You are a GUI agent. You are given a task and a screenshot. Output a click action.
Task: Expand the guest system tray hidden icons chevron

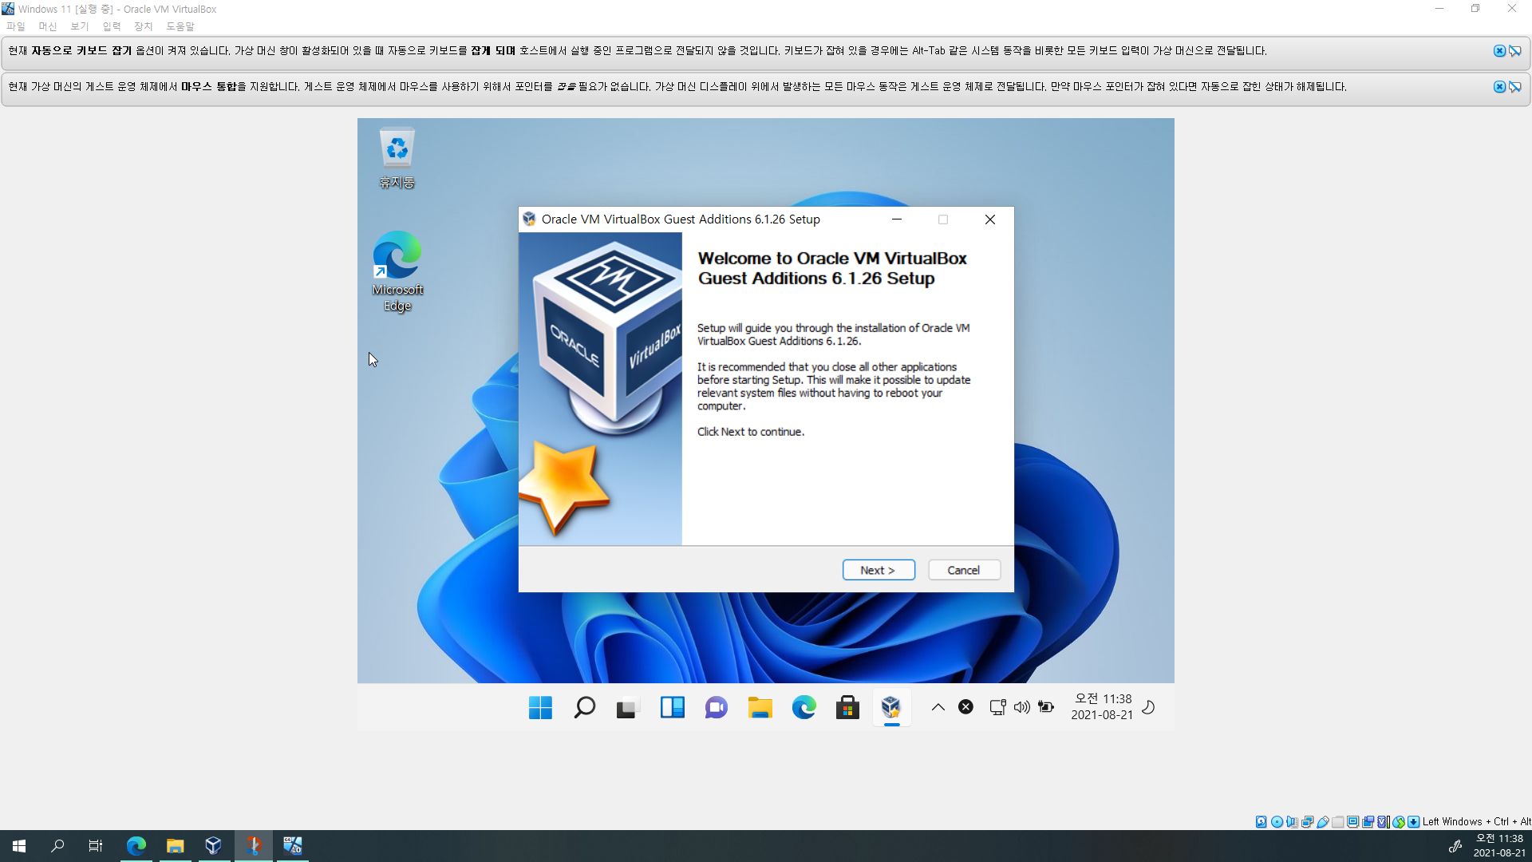click(938, 707)
